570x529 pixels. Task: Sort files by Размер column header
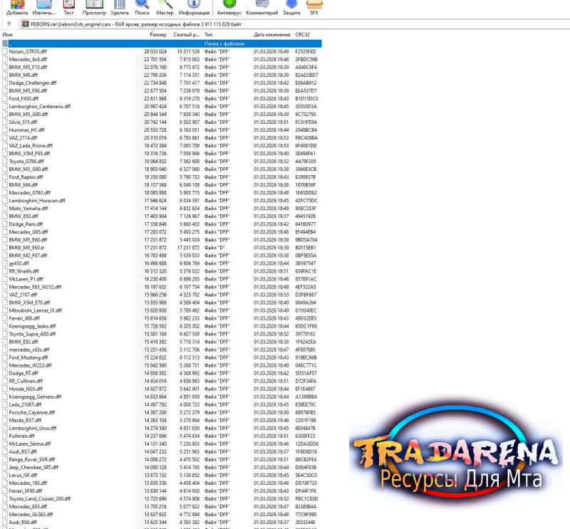152,34
